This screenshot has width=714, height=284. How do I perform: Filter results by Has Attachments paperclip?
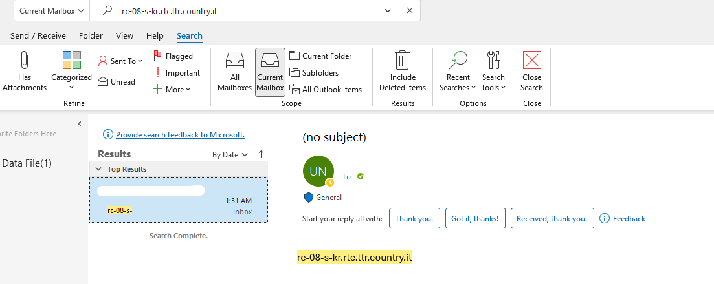25,72
